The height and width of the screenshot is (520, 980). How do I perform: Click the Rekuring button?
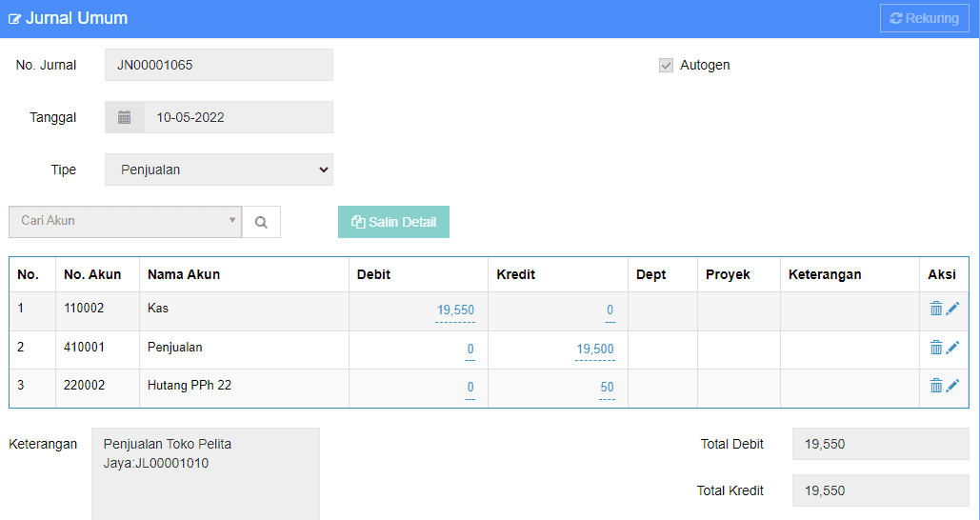point(925,19)
